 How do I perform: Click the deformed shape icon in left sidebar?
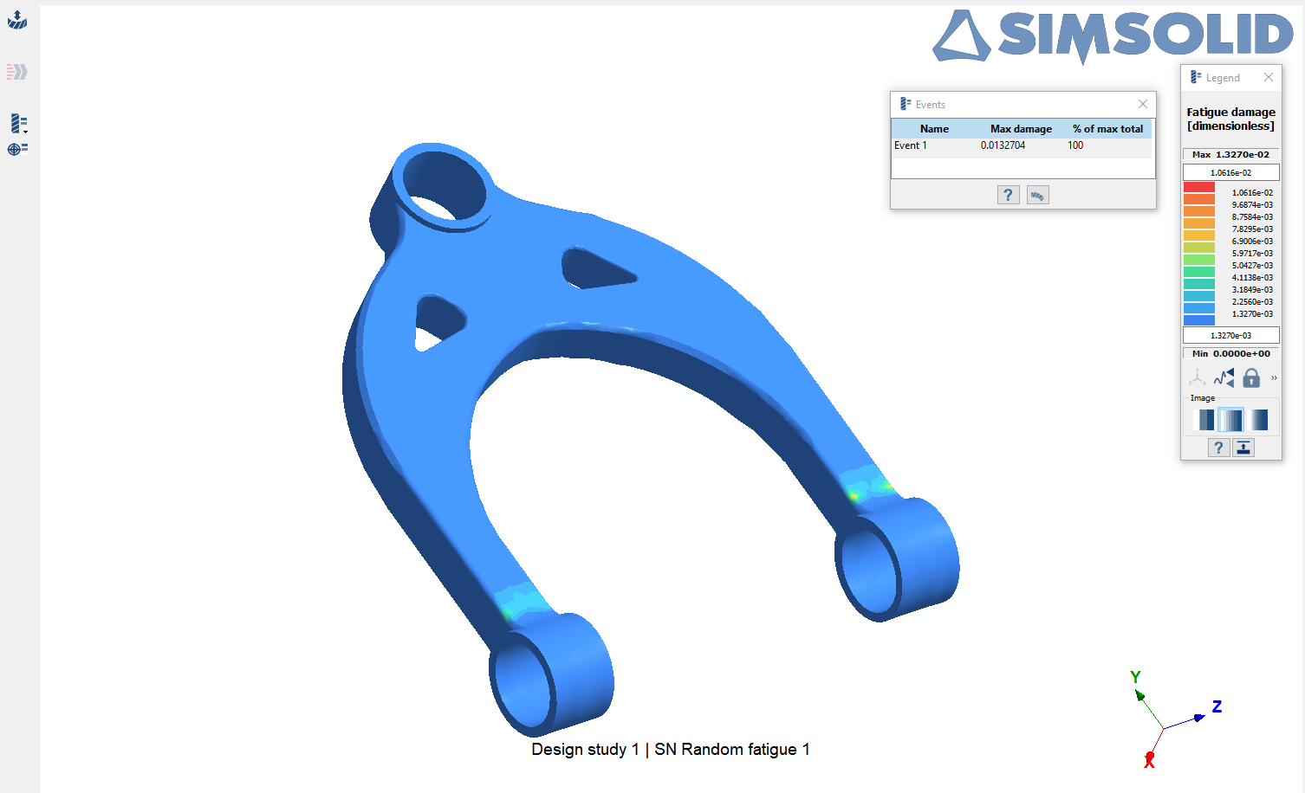pos(17,20)
